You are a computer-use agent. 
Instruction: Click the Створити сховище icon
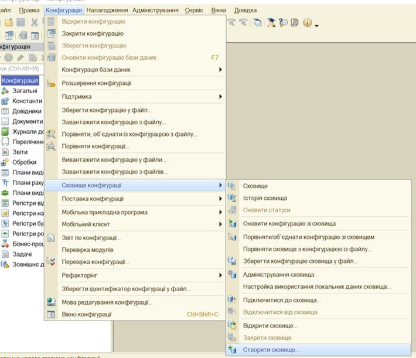(231, 350)
